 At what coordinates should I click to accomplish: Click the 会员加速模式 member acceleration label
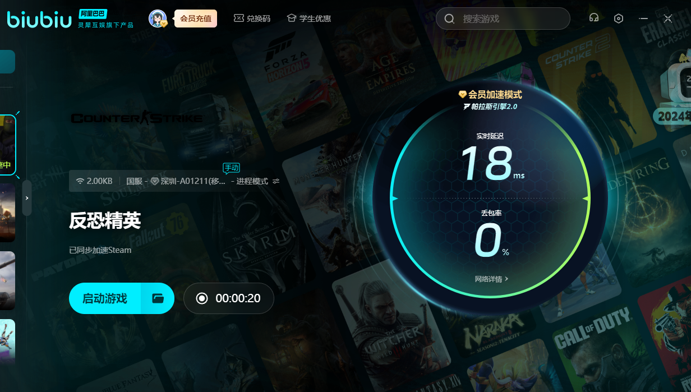(x=490, y=95)
